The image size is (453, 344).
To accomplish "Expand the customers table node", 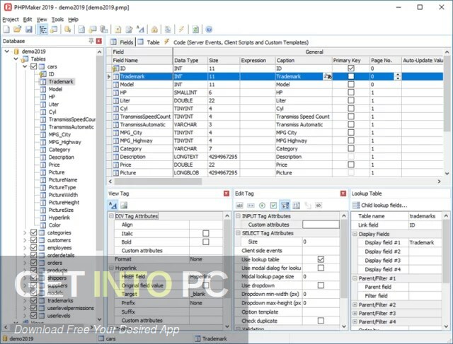I will coord(25,240).
